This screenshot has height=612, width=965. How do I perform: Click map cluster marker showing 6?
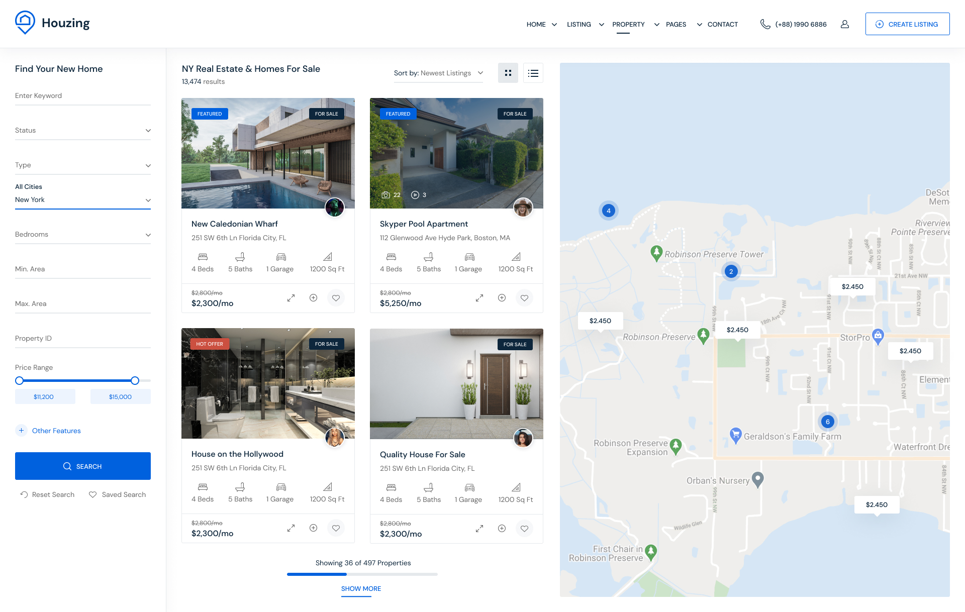click(x=827, y=422)
